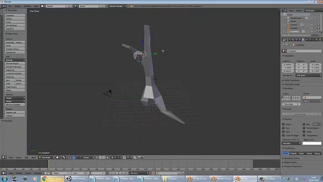
Task: Expand the Motion Paths panel
Action: click(x=291, y=162)
